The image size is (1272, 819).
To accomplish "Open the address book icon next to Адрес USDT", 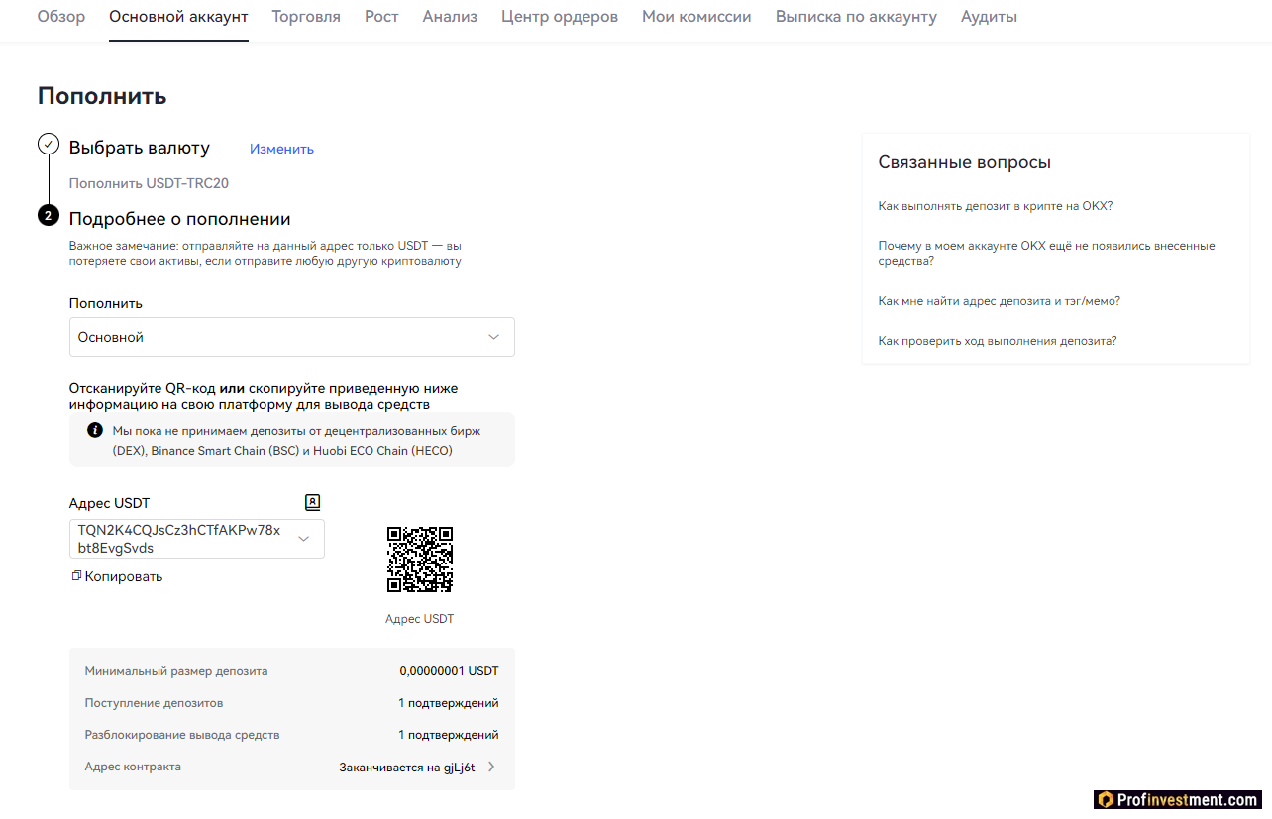I will 313,502.
